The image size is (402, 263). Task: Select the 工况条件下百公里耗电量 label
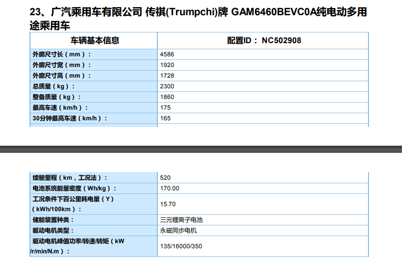click(73, 204)
